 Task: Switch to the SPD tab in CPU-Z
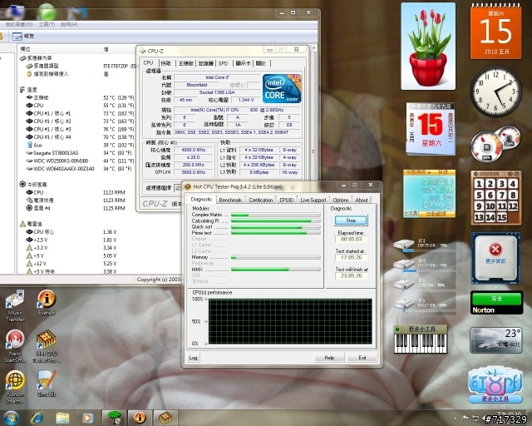[x=224, y=63]
